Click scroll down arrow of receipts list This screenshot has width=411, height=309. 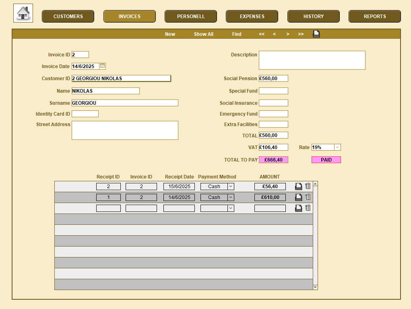(x=315, y=287)
